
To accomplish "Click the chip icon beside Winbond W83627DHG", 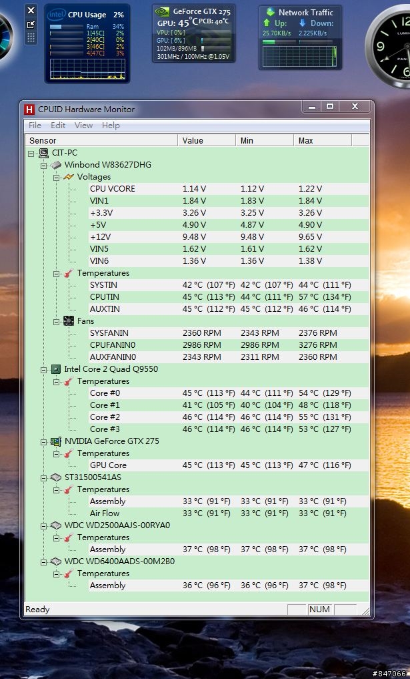I will 56,165.
